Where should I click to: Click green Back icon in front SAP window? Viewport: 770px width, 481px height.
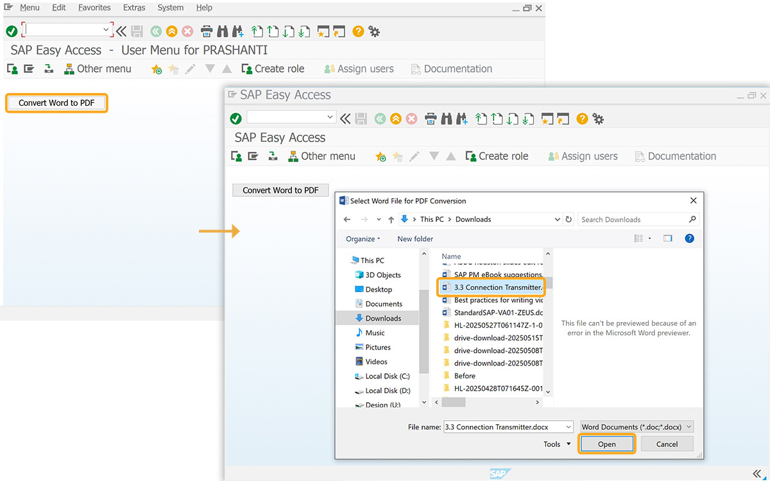coord(380,118)
